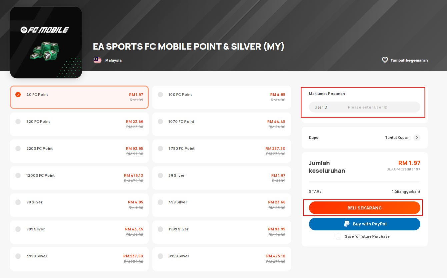Choose the 1070 FC Point package
The width and height of the screenshot is (447, 278).
221,124
